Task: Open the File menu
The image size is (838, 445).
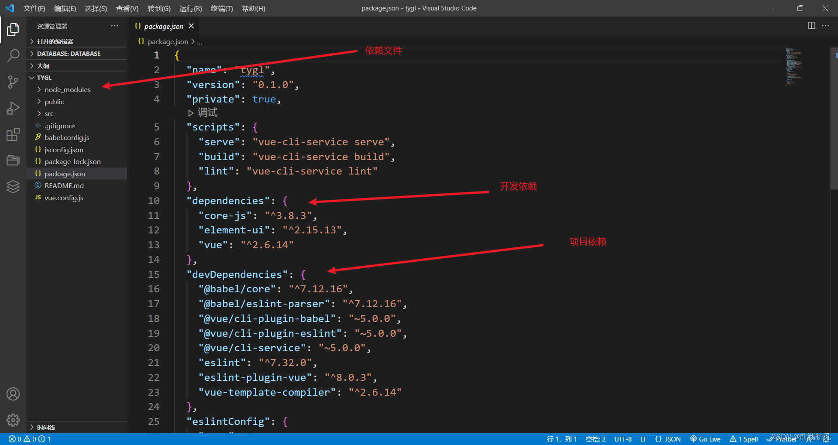Action: pos(34,8)
